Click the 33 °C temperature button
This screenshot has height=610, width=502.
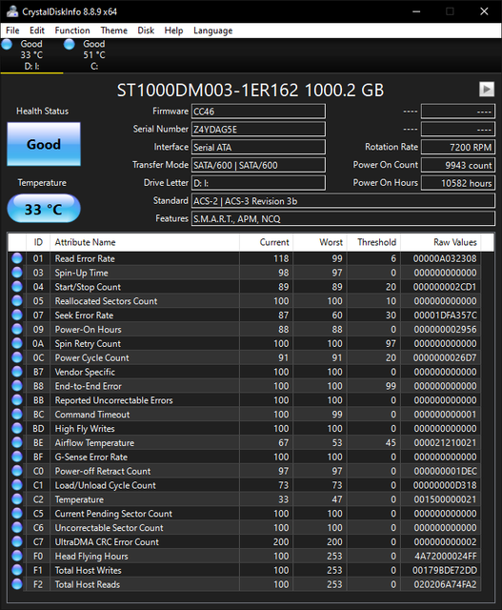(x=44, y=209)
